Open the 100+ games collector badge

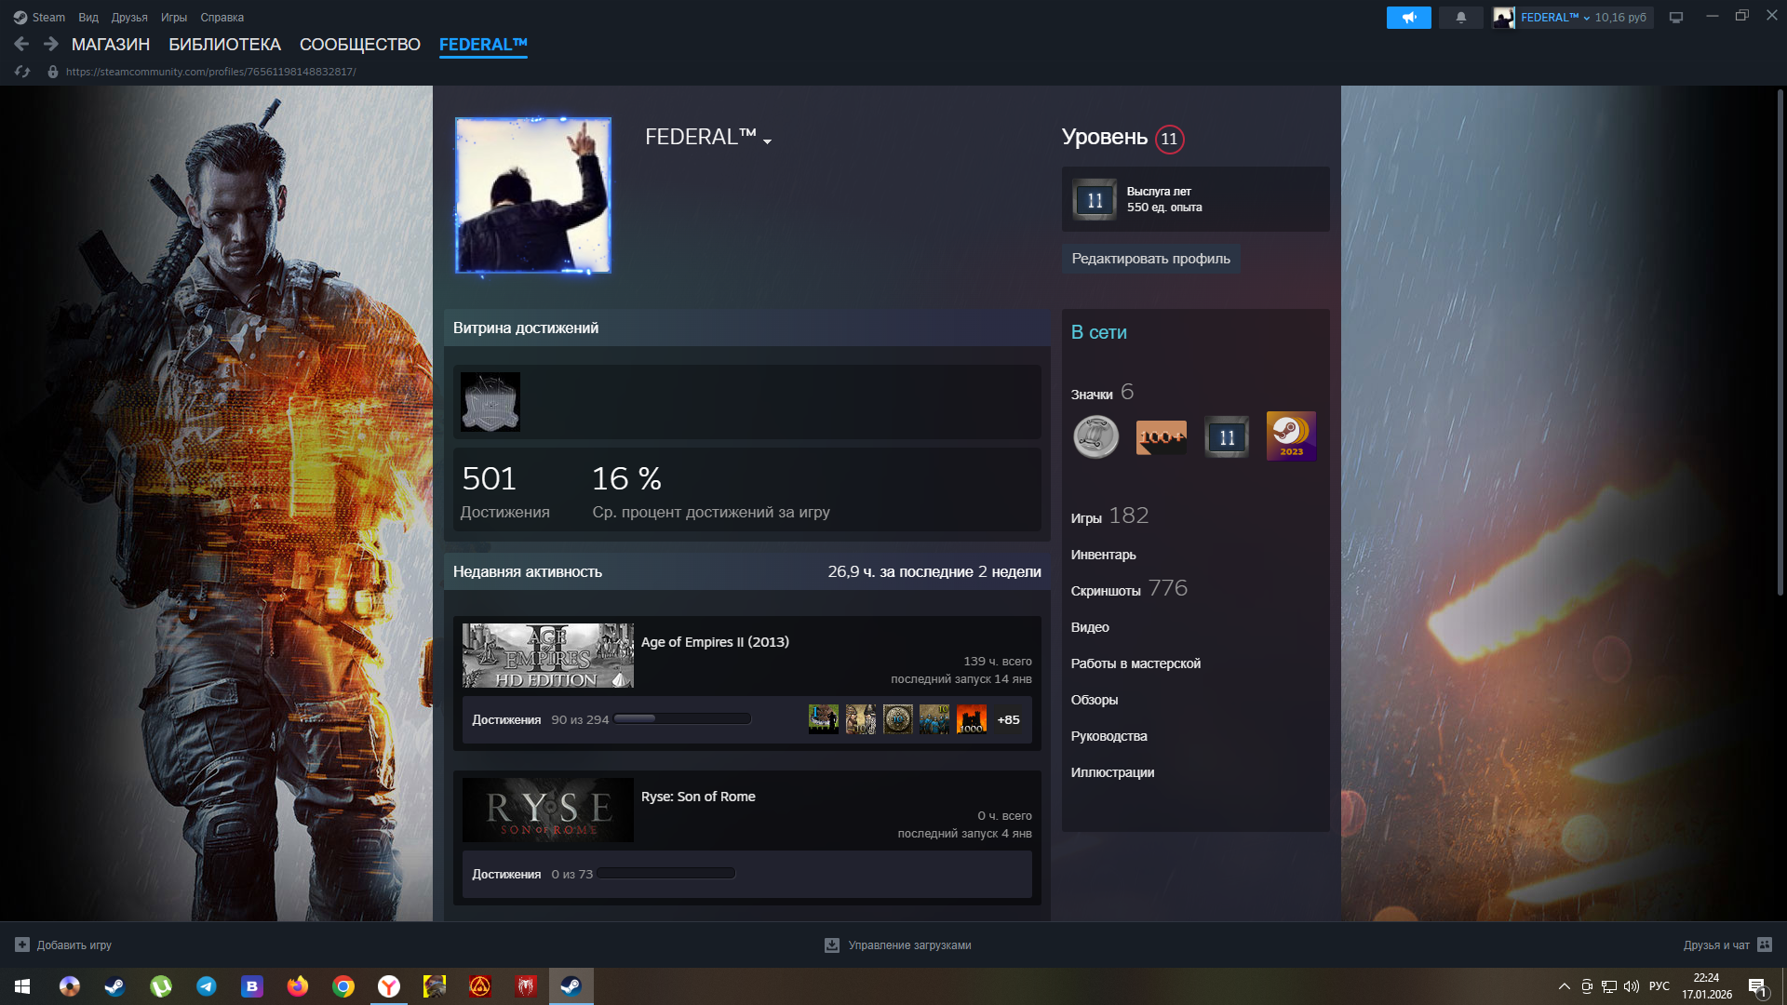point(1161,436)
